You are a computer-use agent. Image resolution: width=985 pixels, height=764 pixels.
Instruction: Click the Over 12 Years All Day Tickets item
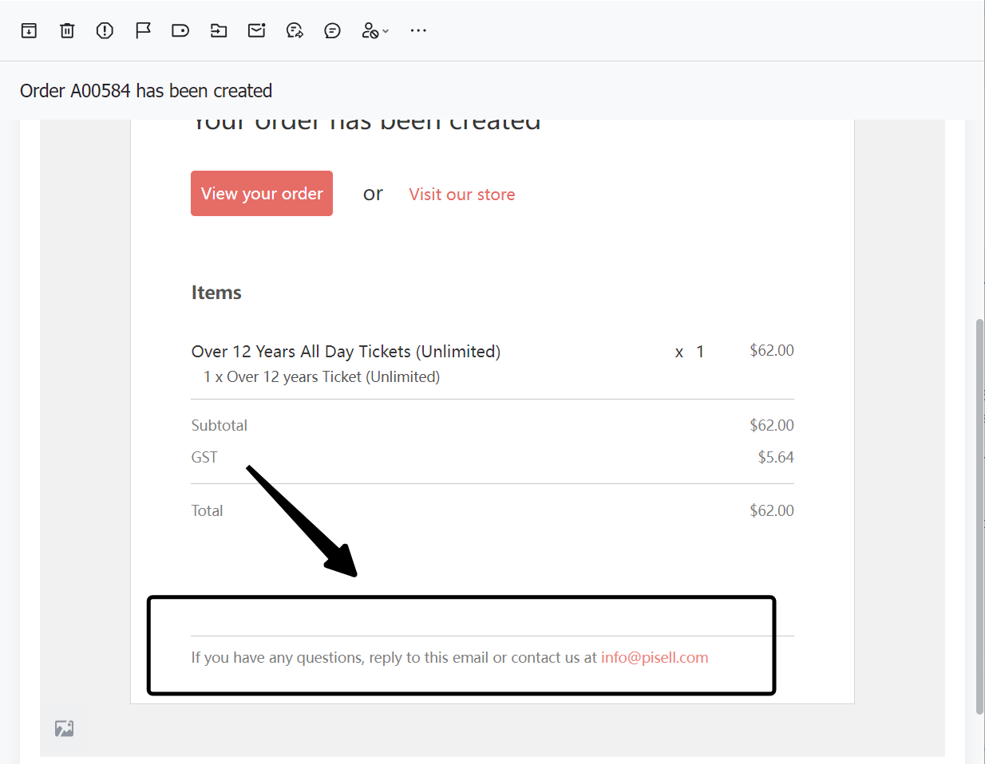[x=346, y=352]
